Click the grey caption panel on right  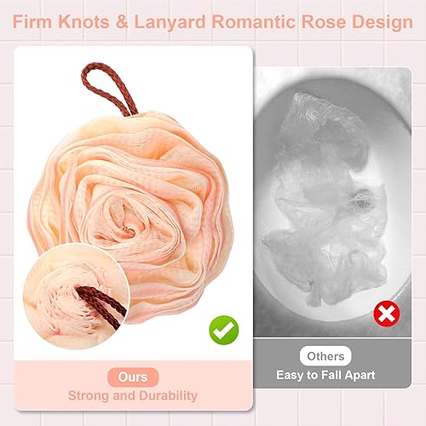pyautogui.click(x=332, y=364)
